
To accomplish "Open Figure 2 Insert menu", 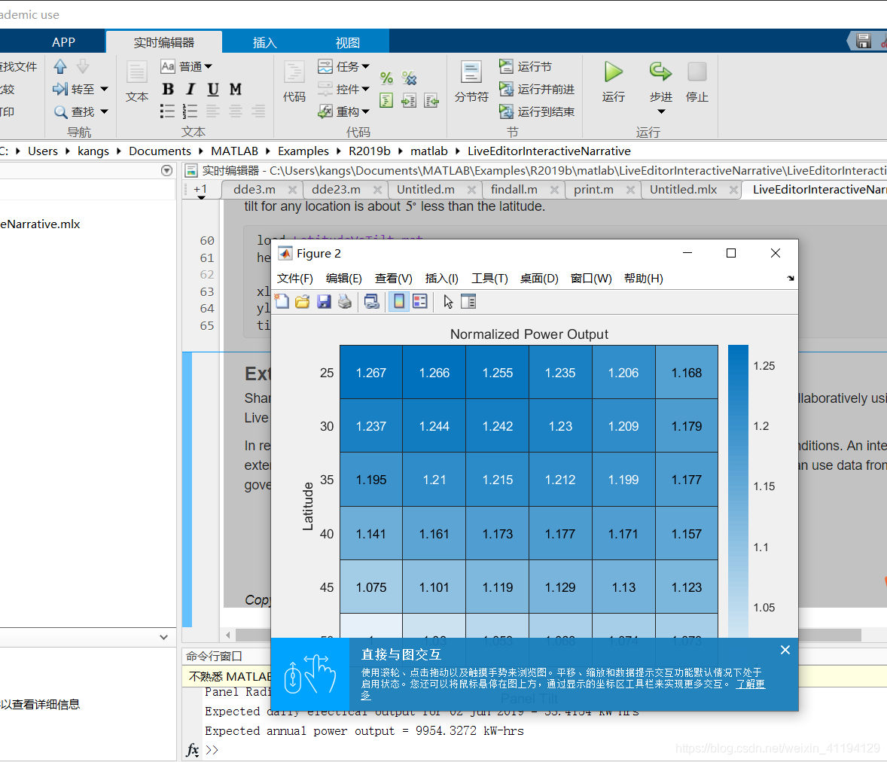I will coord(442,279).
